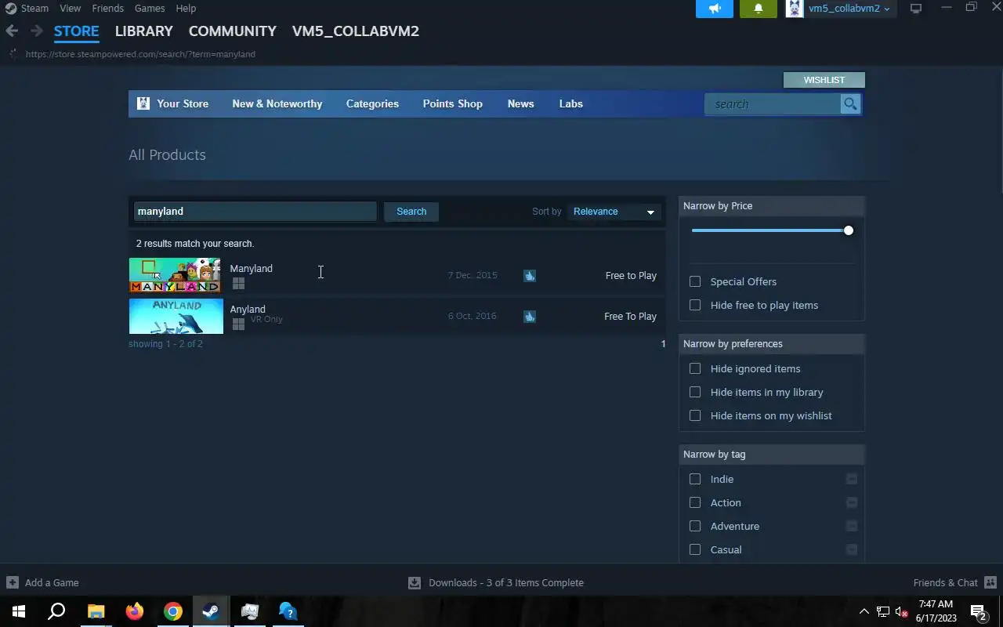Open Windows Start menu
The image size is (1003, 627).
point(19,611)
